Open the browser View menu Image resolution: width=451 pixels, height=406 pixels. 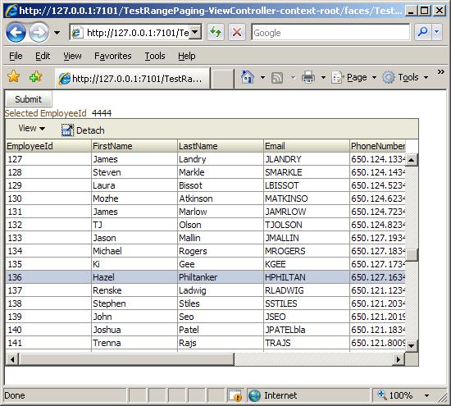[72, 56]
